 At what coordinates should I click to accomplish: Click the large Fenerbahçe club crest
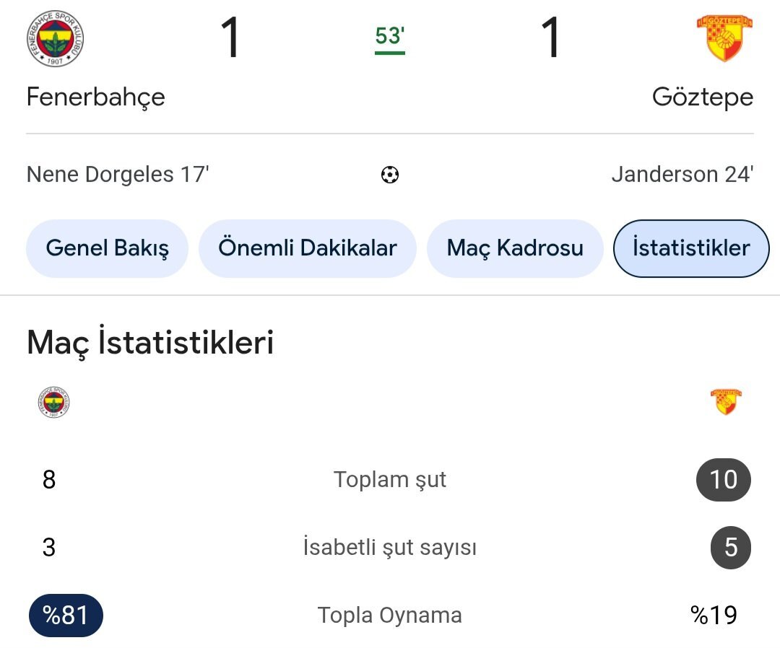pos(55,40)
